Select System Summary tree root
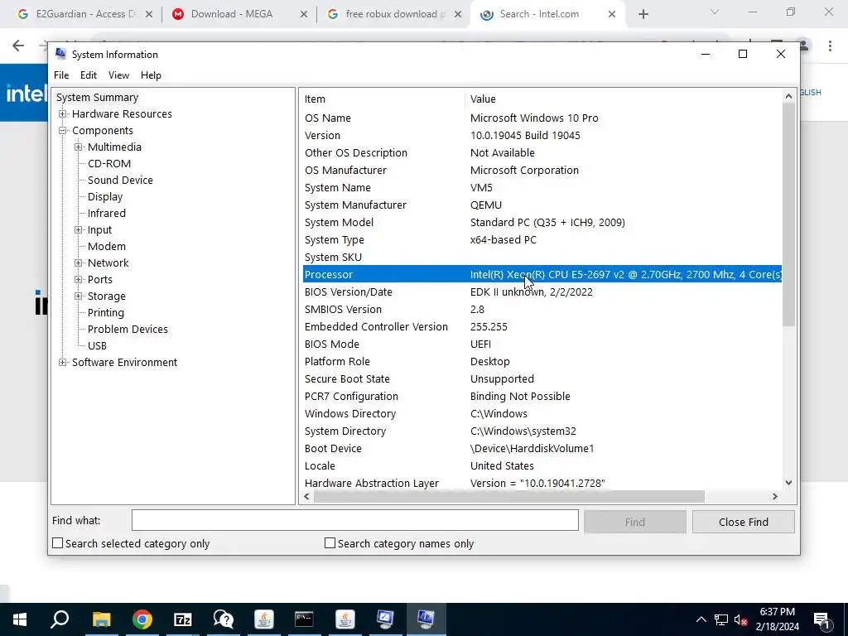The height and width of the screenshot is (636, 848). point(98,98)
